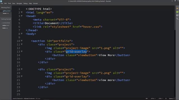Click the Working Files header
179x100 pixels.
click(6, 7)
